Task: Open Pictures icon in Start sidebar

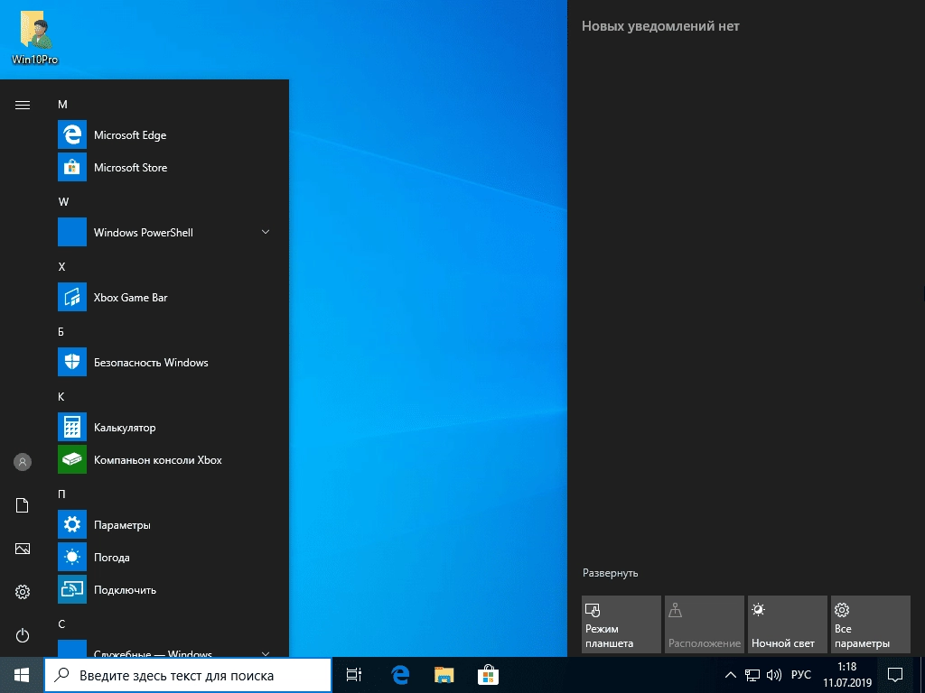Action: click(23, 549)
